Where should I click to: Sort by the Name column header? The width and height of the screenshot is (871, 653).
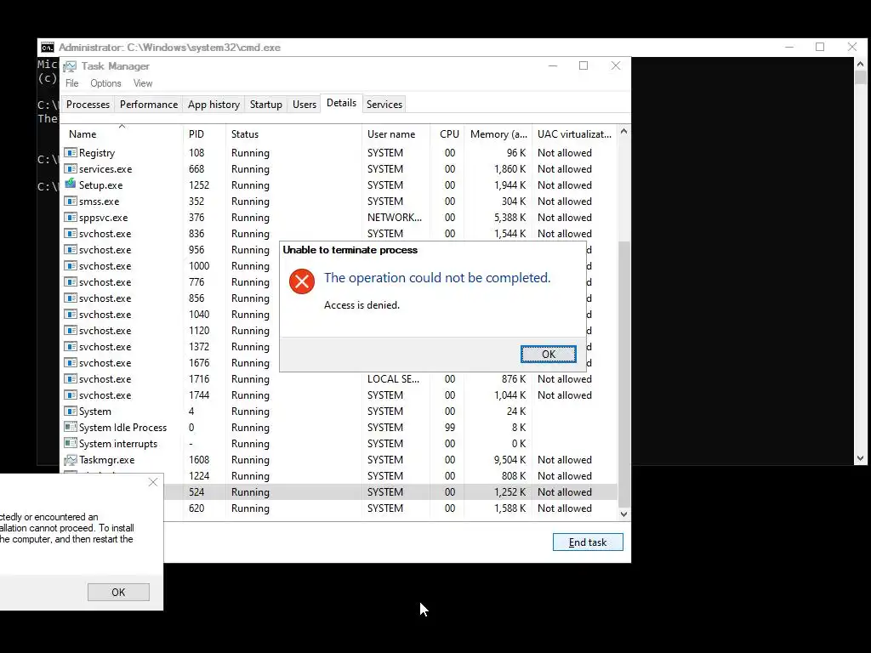click(x=122, y=133)
